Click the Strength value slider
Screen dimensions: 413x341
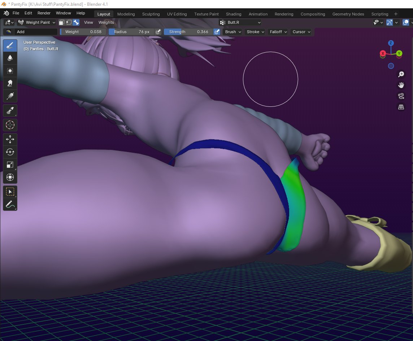pyautogui.click(x=188, y=32)
